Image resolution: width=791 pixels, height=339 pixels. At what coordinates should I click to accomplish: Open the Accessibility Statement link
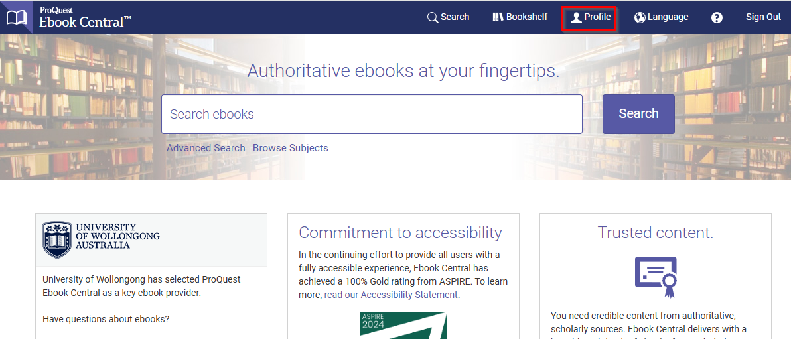(391, 295)
